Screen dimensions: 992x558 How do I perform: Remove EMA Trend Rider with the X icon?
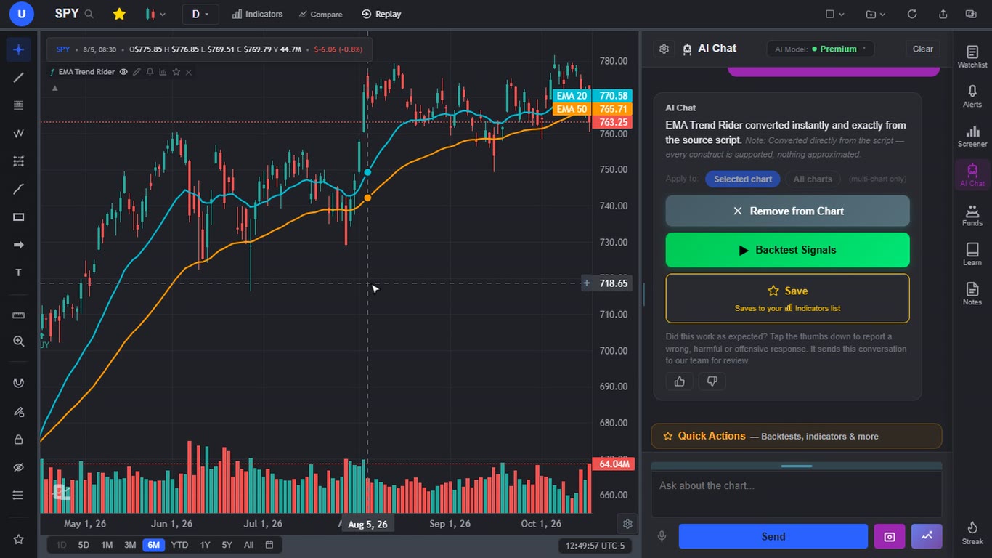click(x=189, y=72)
